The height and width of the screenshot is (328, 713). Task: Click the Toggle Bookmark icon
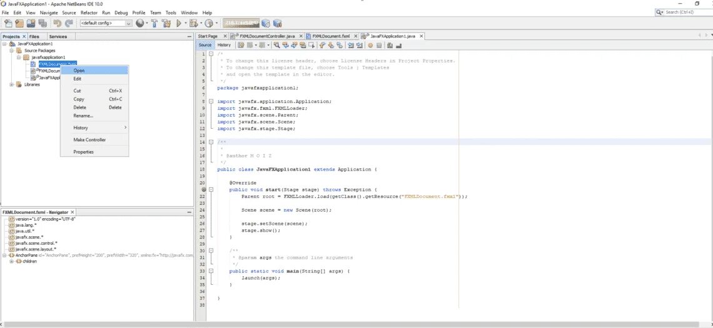click(x=340, y=45)
